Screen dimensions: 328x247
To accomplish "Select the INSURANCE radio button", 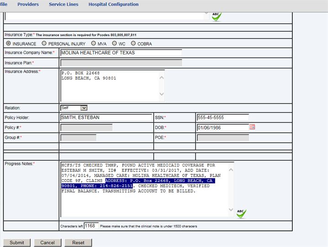I will pos(8,44).
